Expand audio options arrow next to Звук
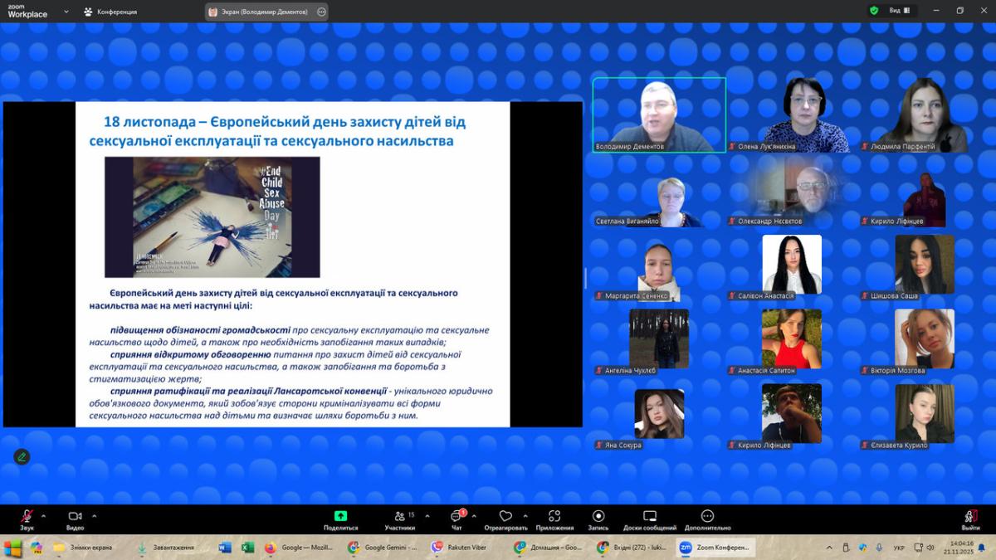Image resolution: width=996 pixels, height=560 pixels. pos(44,515)
